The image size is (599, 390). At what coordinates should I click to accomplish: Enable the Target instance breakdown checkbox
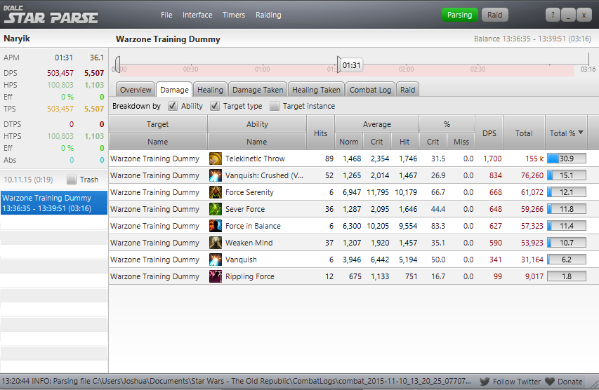click(275, 106)
